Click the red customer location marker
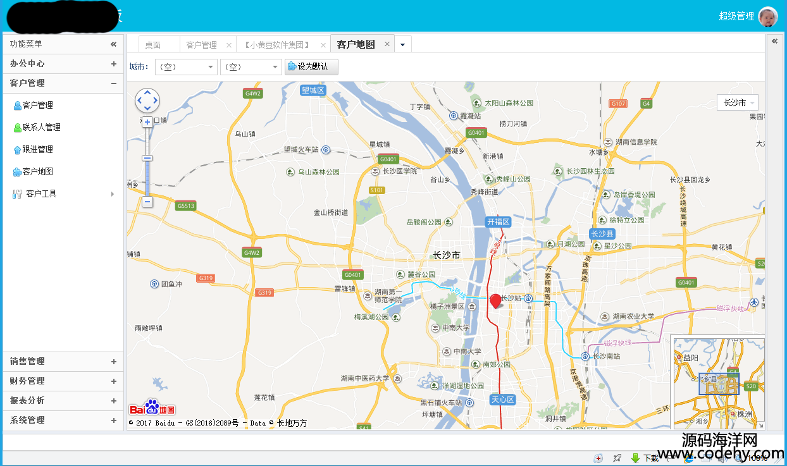The height and width of the screenshot is (466, 787). pos(495,301)
